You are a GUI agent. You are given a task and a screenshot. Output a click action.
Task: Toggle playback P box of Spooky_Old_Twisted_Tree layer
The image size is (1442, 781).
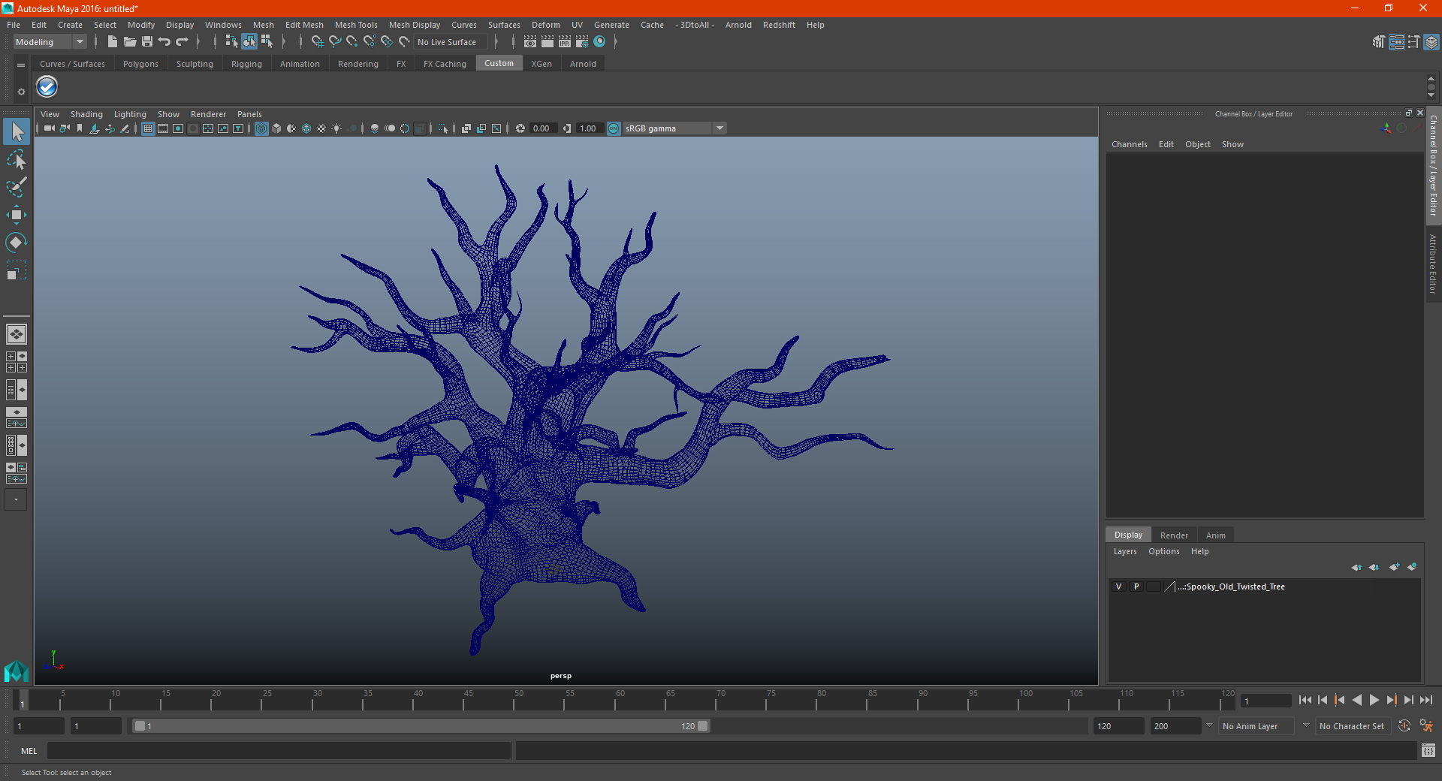tap(1136, 587)
